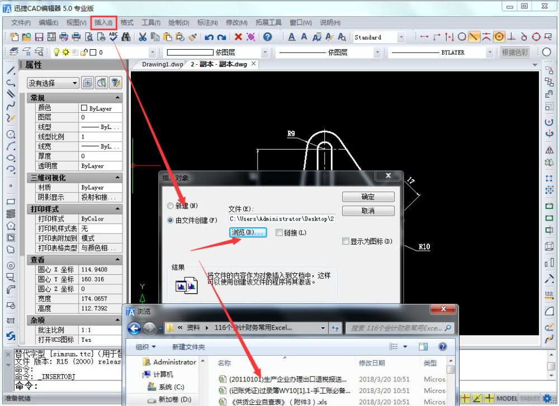559x406 pixels.
Task: Collapse the 查看 section
Action: (117, 260)
